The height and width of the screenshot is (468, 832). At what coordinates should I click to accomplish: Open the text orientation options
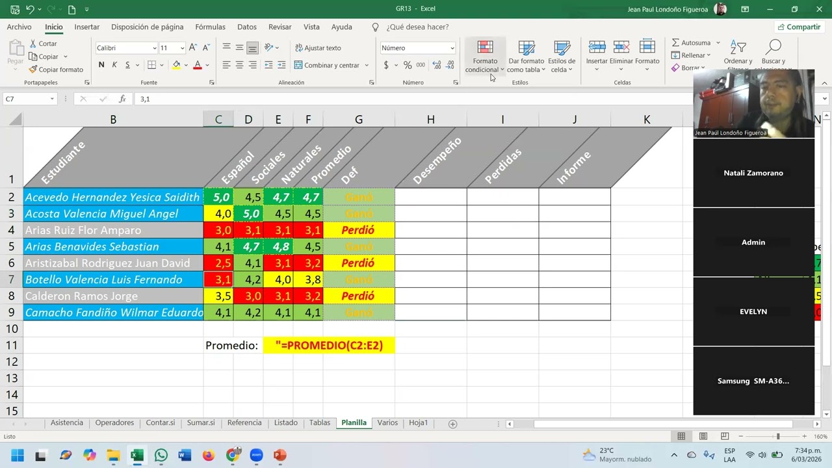pos(272,47)
